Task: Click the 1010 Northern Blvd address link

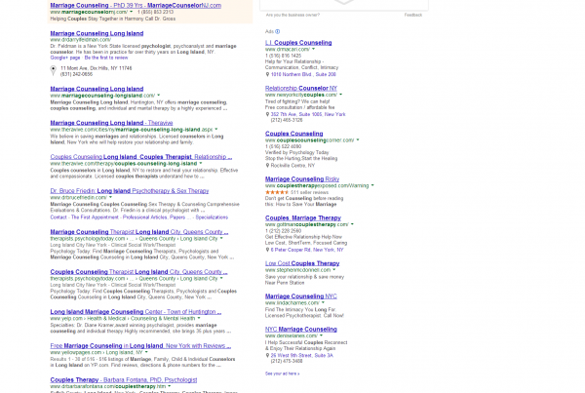Action: 303,74
